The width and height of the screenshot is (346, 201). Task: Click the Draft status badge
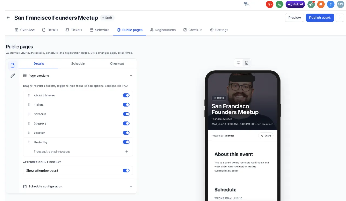coord(107,18)
